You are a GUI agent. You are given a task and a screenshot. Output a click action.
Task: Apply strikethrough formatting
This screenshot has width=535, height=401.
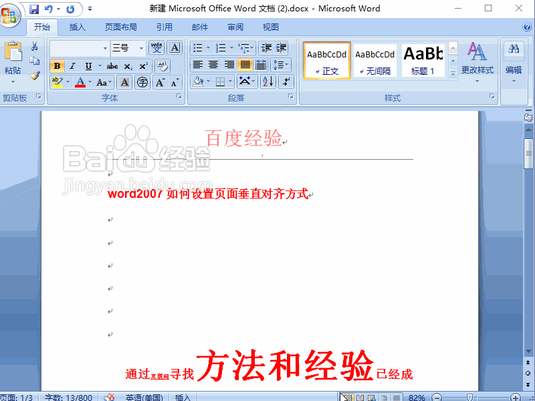[112, 66]
